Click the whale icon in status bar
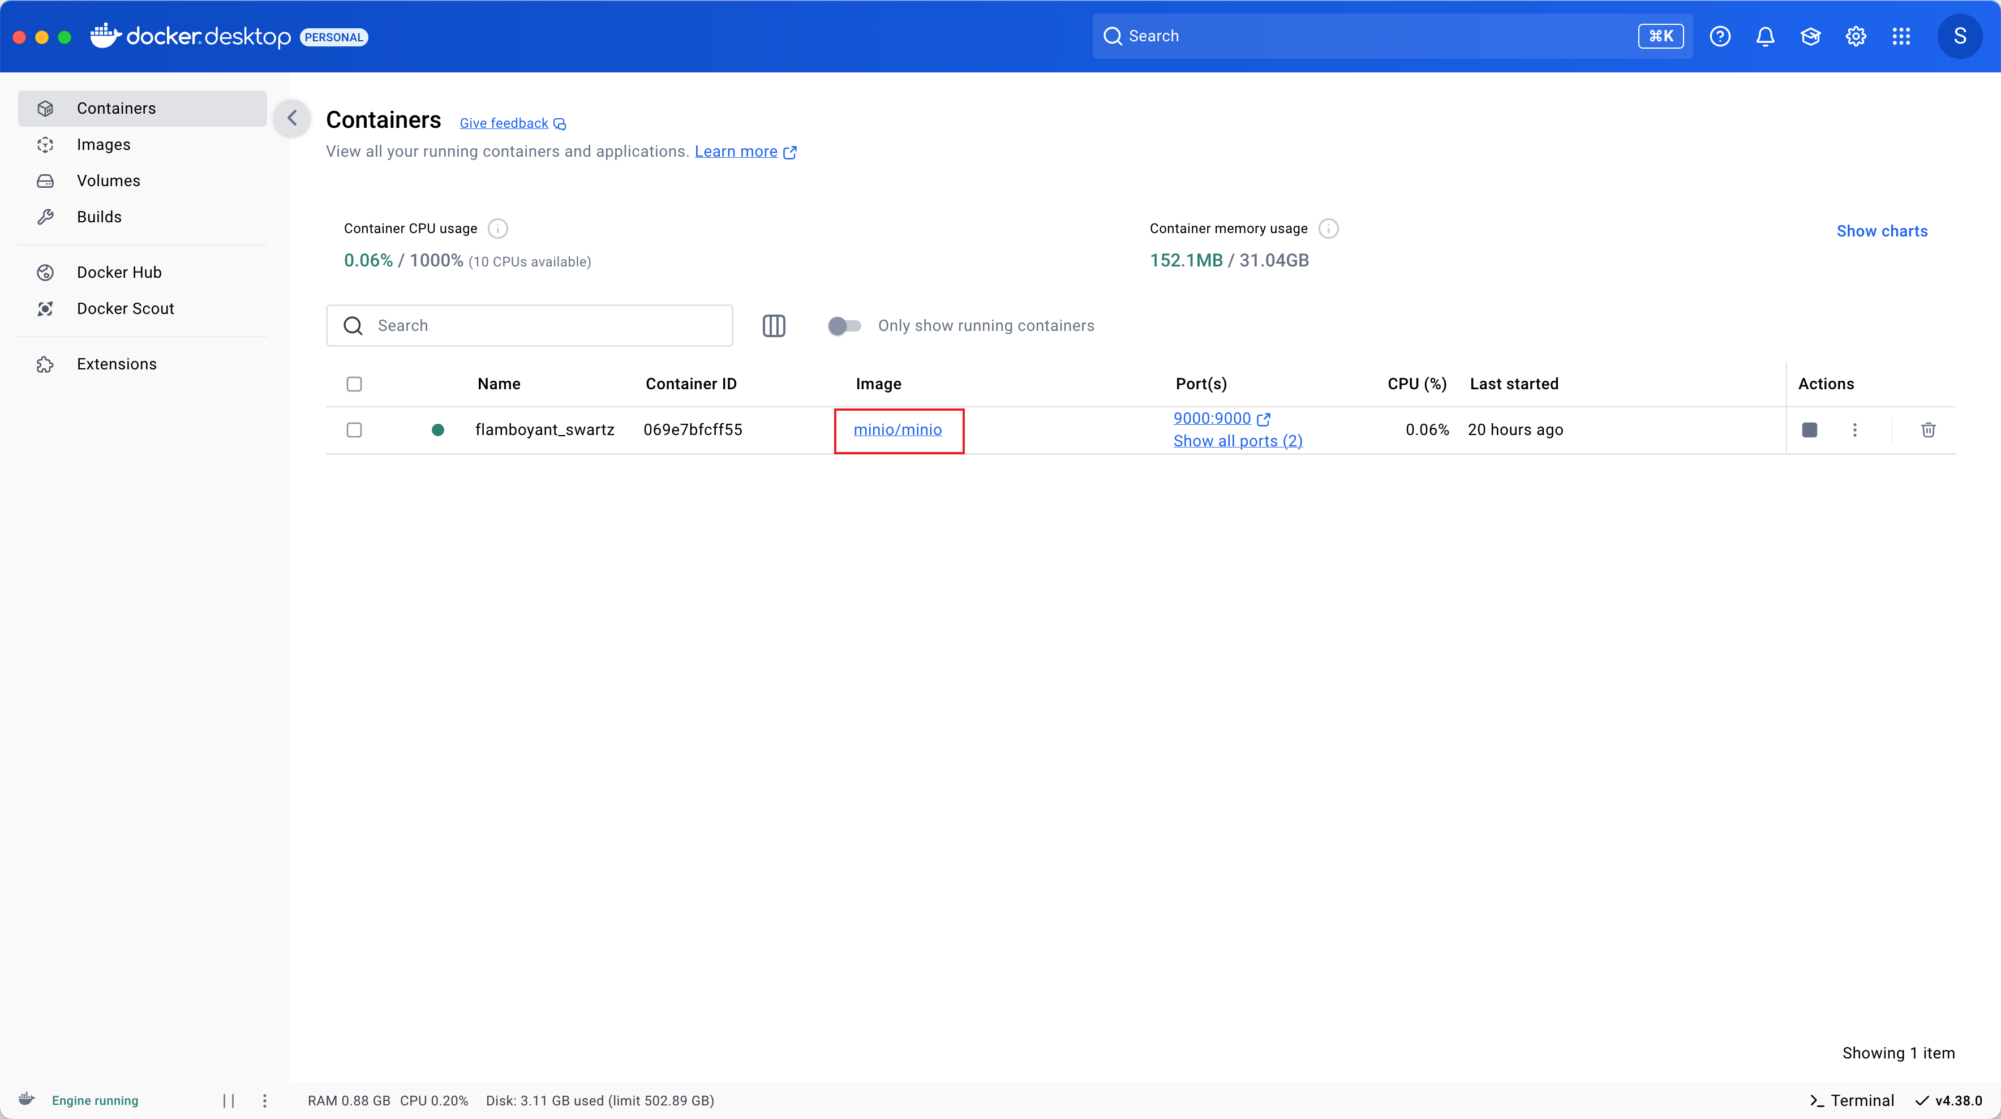Screen dimensions: 2001x1119 point(27,1100)
